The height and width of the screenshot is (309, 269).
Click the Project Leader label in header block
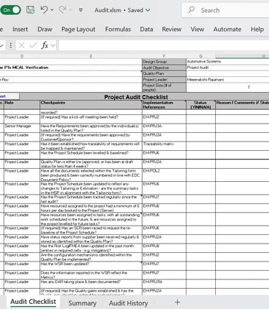164,80
